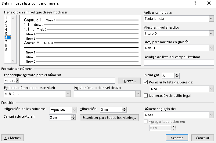Confirm with the Aceptar button

click(177, 138)
